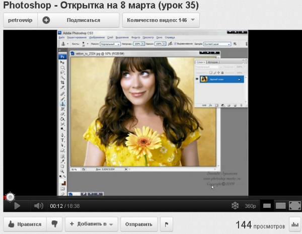Click the Отправить share button
The width and height of the screenshot is (302, 234).
click(x=139, y=224)
